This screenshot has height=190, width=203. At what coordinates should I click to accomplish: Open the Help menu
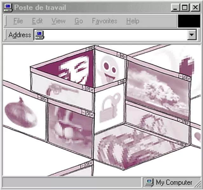(x=133, y=21)
